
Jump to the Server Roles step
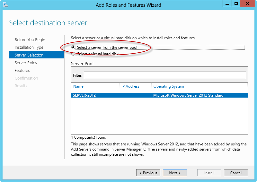(26, 63)
